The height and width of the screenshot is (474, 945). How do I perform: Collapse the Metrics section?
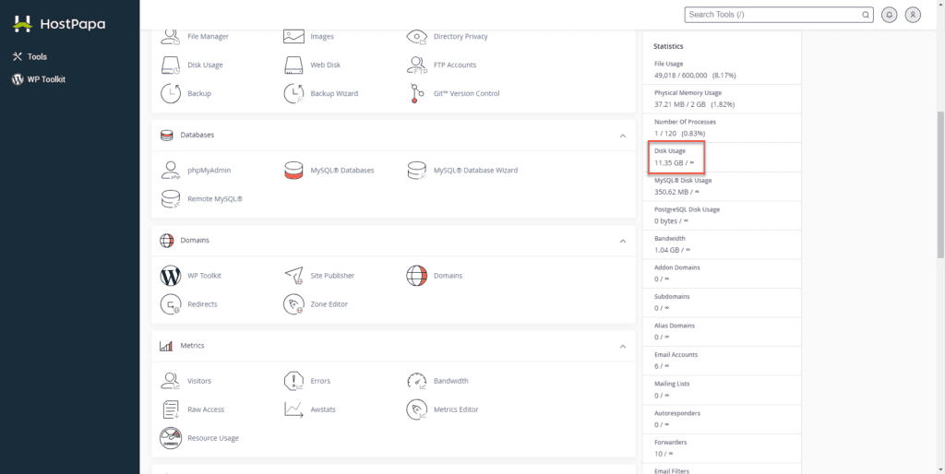[622, 346]
